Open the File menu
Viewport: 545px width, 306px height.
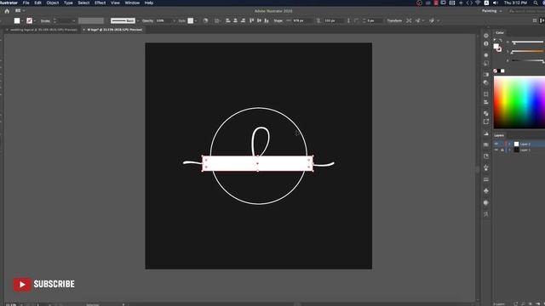pyautogui.click(x=26, y=3)
